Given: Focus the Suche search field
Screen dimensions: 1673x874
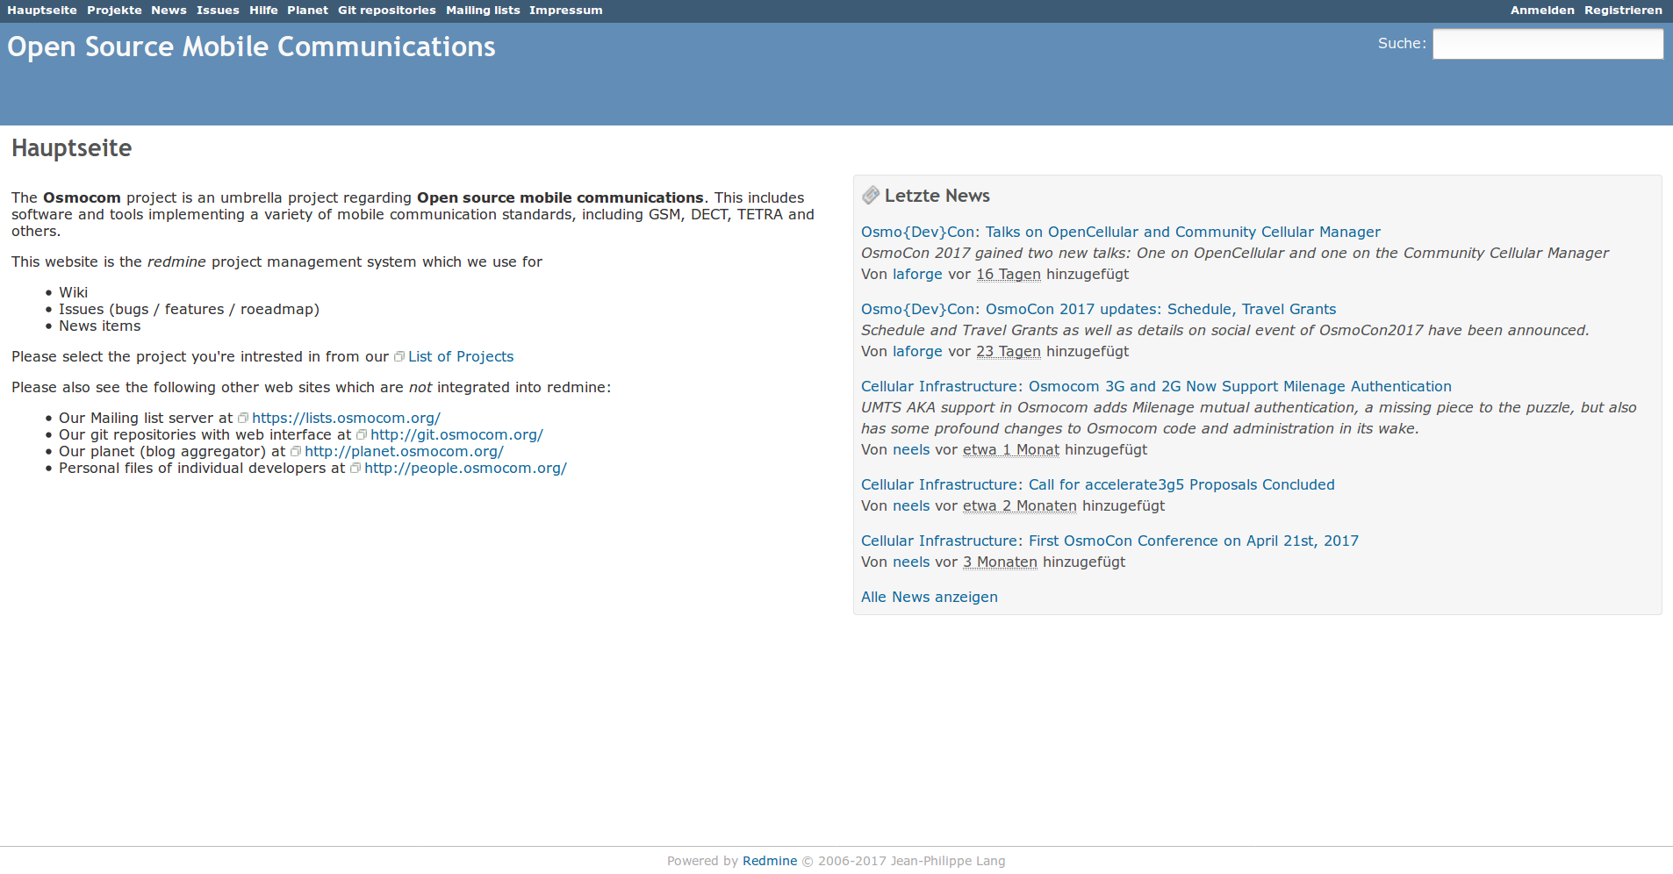Looking at the screenshot, I should pyautogui.click(x=1547, y=44).
